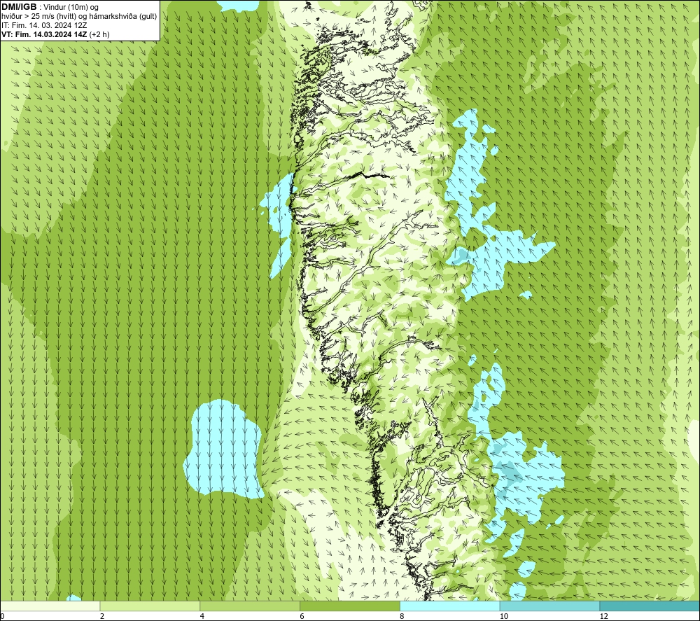Select the teal 10–12 m/s color bar segment
The height and width of the screenshot is (621, 700).
pos(550,606)
